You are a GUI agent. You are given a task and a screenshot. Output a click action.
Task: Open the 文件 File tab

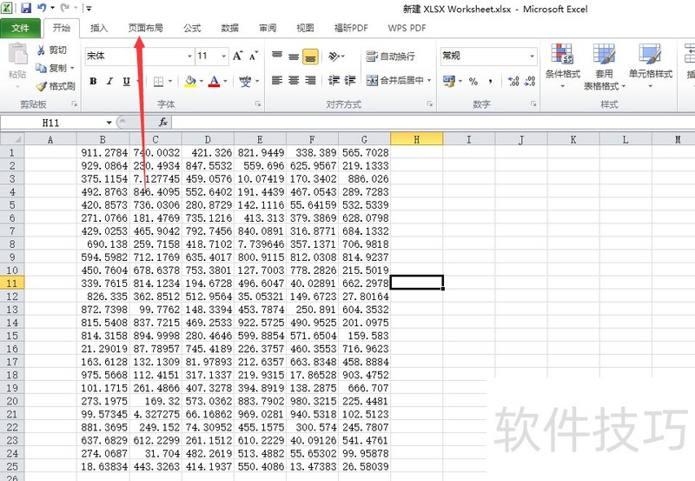tap(20, 29)
